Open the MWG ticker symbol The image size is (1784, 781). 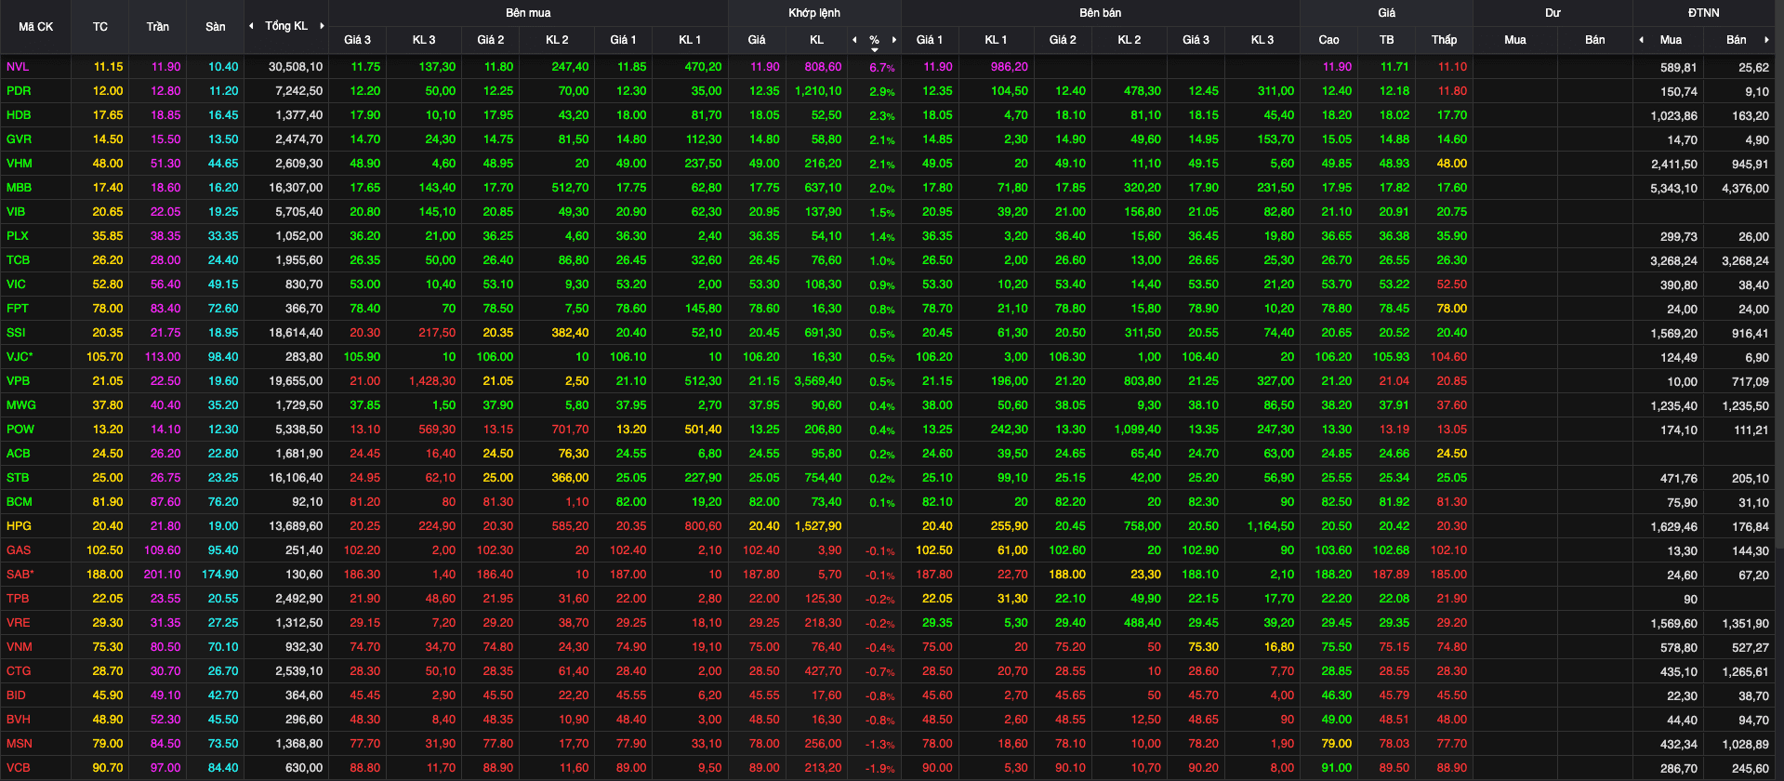21,405
